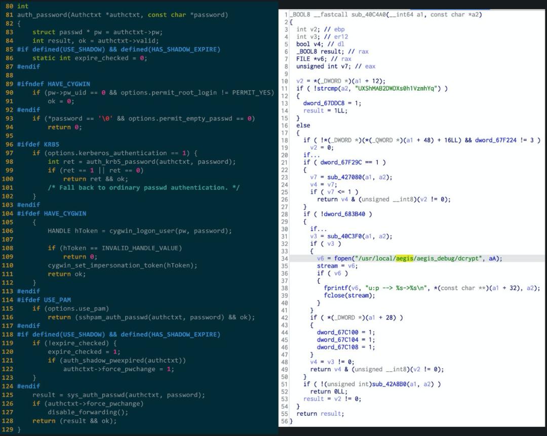The width and height of the screenshot is (547, 436).
Task: Click the fopen call in the decompiler
Action: click(342, 258)
